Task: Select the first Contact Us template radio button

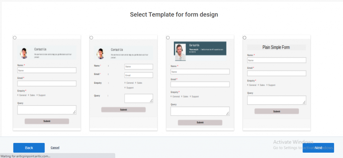Action: (x=15, y=37)
